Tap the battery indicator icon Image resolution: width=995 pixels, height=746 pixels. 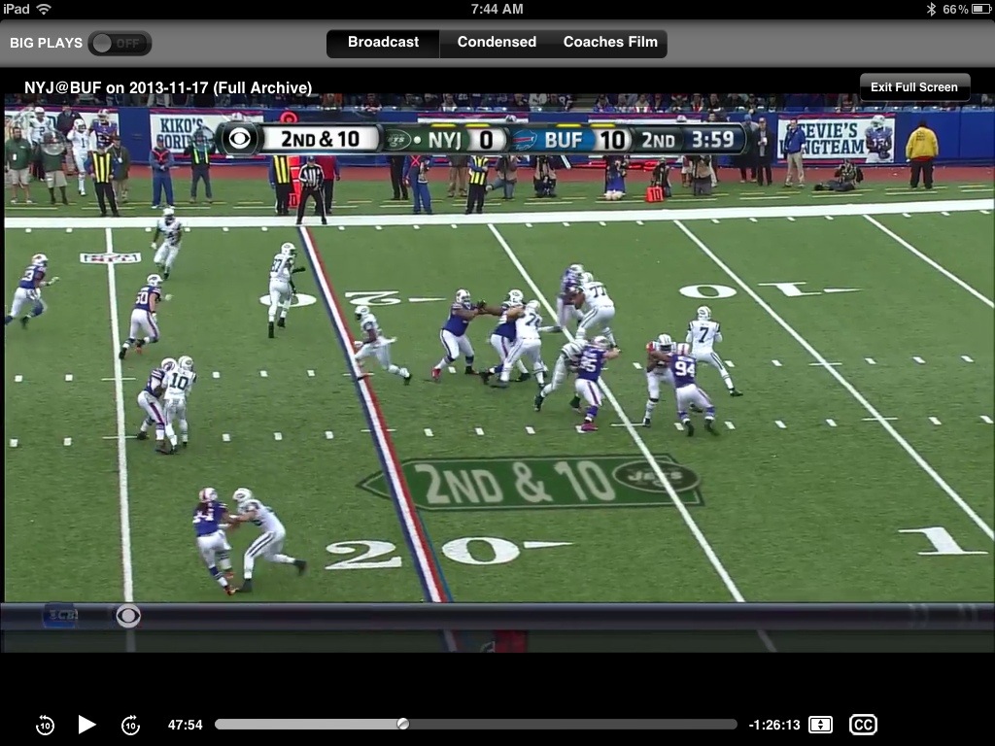[x=980, y=9]
